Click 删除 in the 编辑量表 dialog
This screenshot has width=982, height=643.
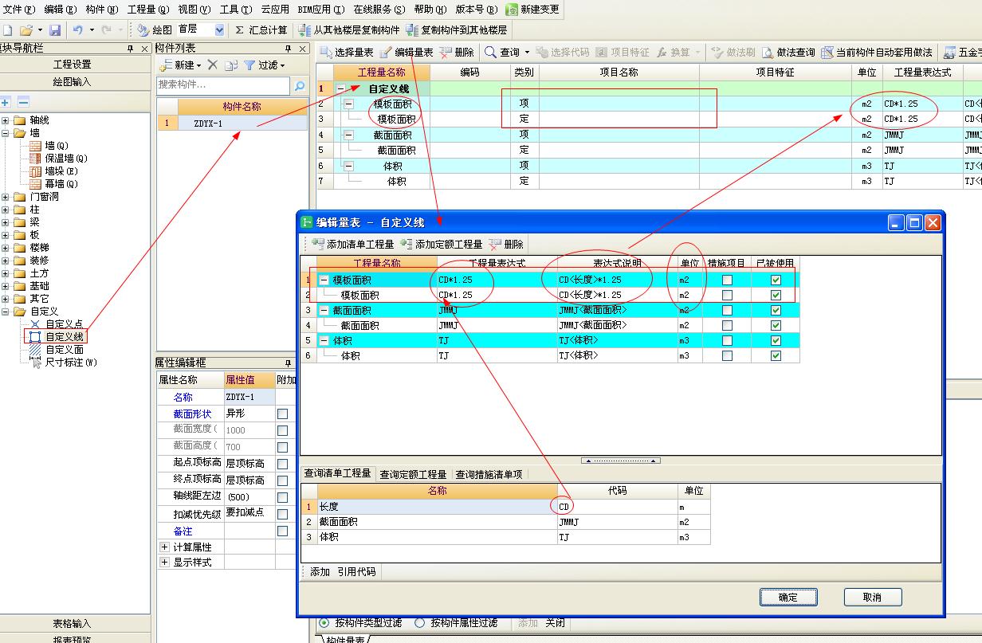506,245
